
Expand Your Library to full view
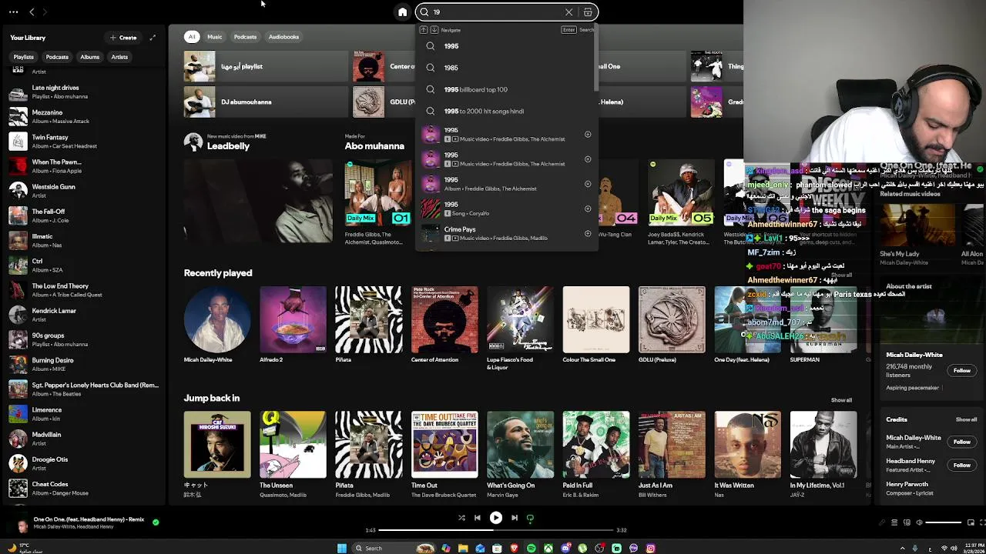(153, 38)
